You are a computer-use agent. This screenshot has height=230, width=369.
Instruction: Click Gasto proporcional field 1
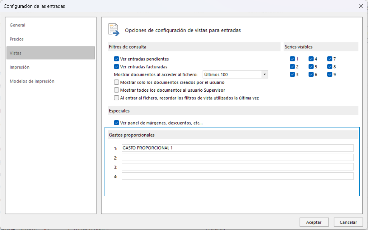point(237,148)
